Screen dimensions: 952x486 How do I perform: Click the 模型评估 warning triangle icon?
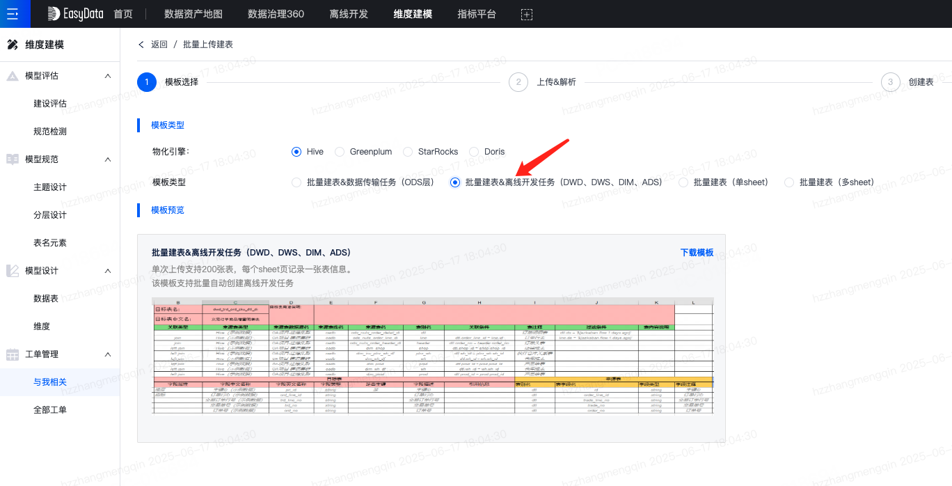13,76
